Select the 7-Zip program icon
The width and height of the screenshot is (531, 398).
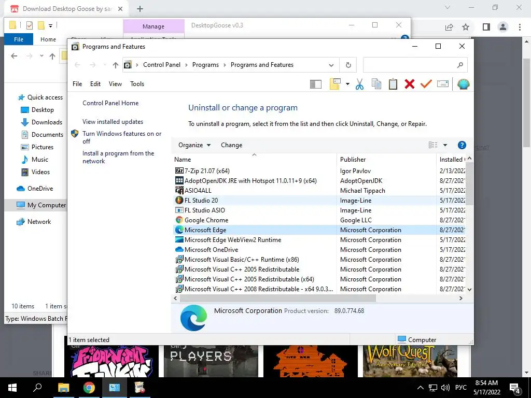[x=179, y=171]
